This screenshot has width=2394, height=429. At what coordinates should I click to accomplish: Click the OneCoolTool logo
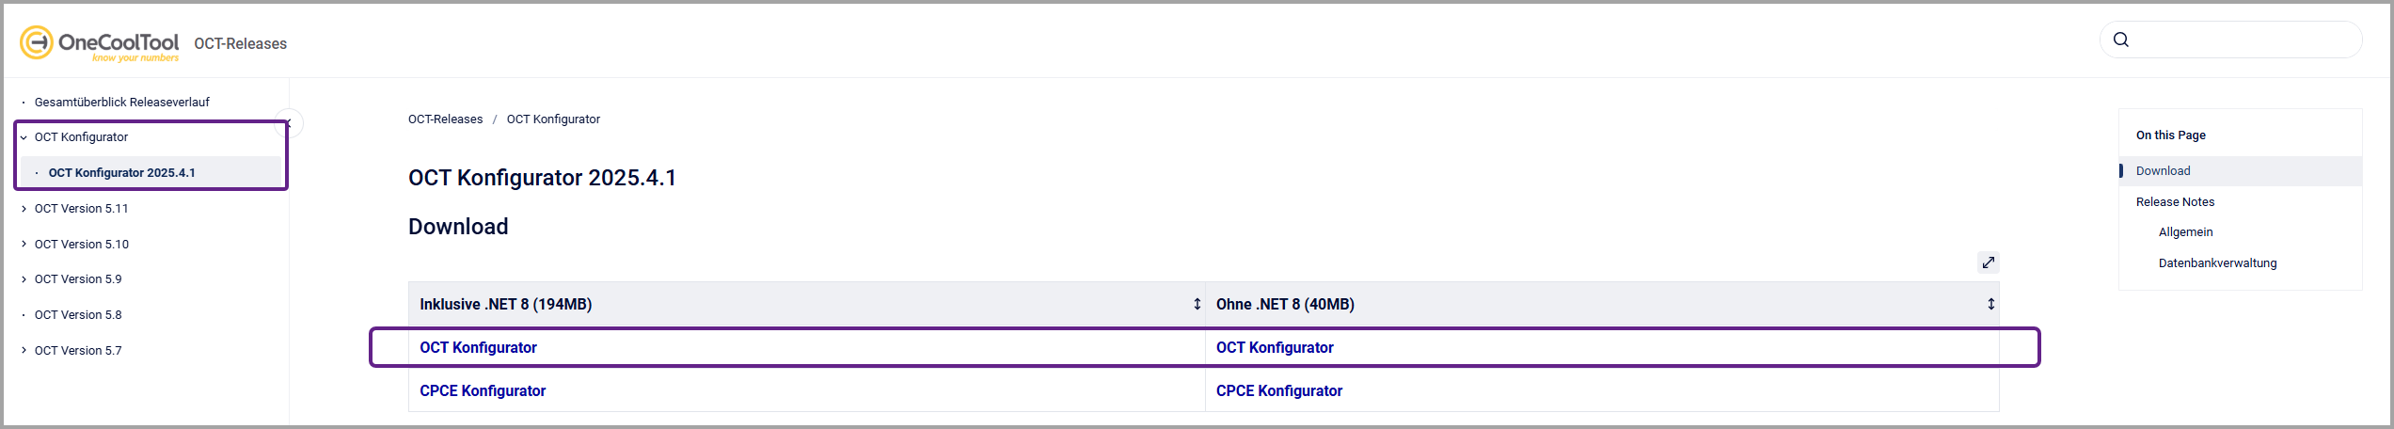tap(100, 43)
